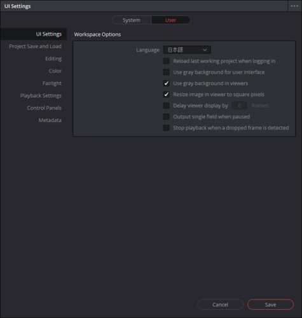Open the Language combo box
302x318 pixels.
187,50
